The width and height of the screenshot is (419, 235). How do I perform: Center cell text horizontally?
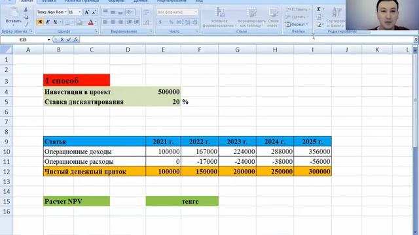click(x=113, y=22)
